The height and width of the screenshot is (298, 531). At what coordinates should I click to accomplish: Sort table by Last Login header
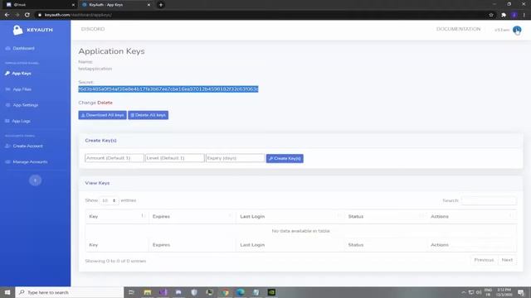pyautogui.click(x=290, y=216)
